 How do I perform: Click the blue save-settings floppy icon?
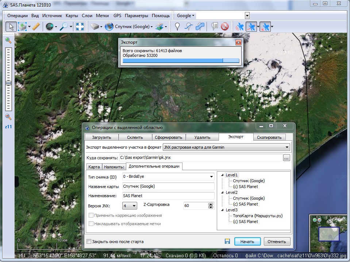click(x=227, y=242)
